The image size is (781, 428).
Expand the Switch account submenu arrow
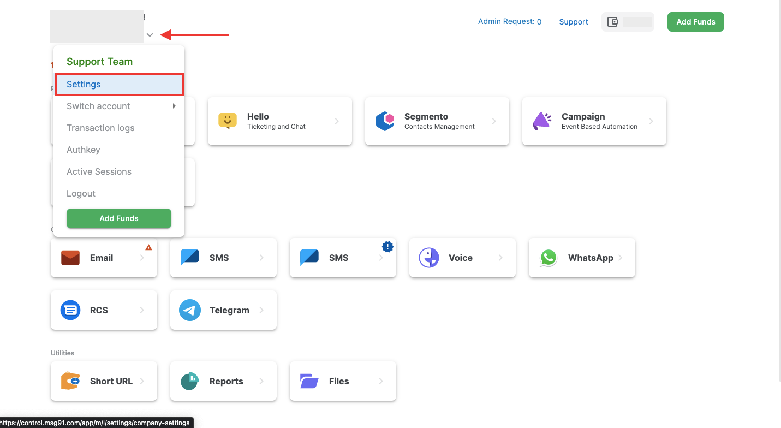174,106
